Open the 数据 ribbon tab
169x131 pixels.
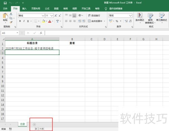[x=56, y=8]
